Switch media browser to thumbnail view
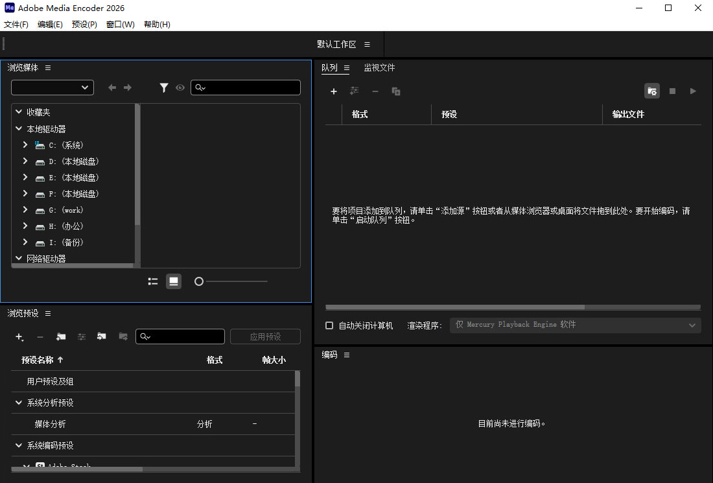This screenshot has height=483, width=713. click(174, 281)
